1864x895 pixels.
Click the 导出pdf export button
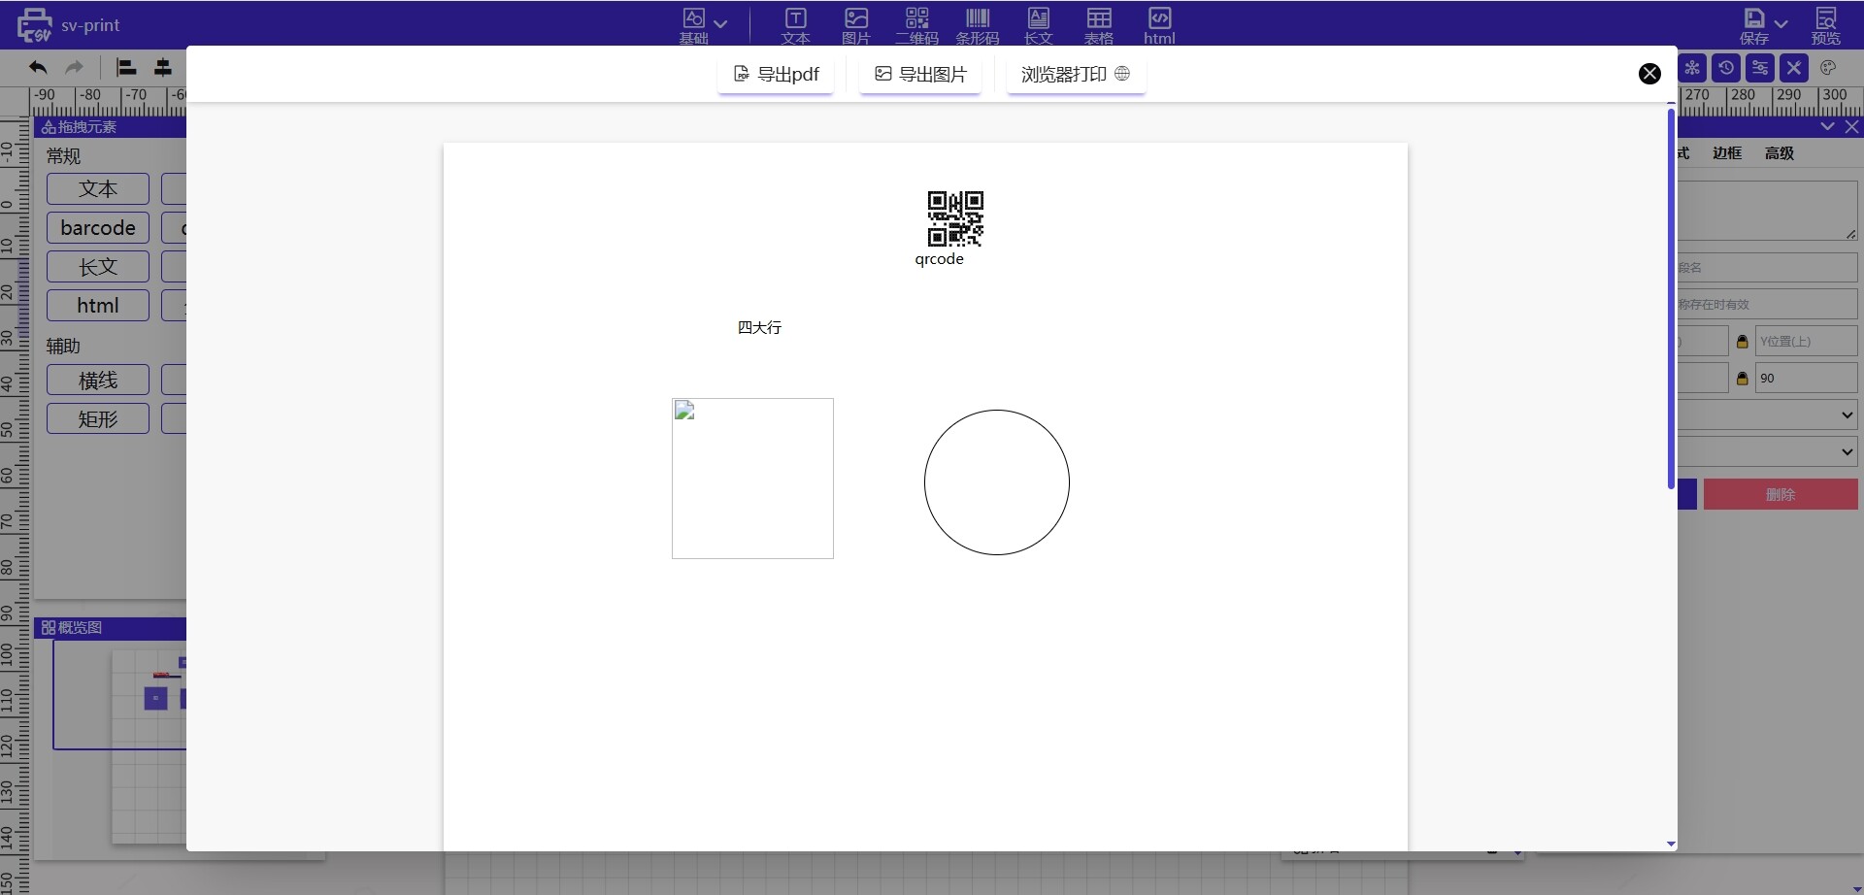[776, 74]
